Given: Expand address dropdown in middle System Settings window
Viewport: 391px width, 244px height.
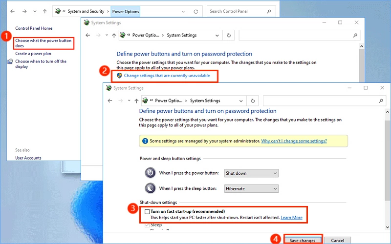Looking at the screenshot, I should [x=217, y=35].
